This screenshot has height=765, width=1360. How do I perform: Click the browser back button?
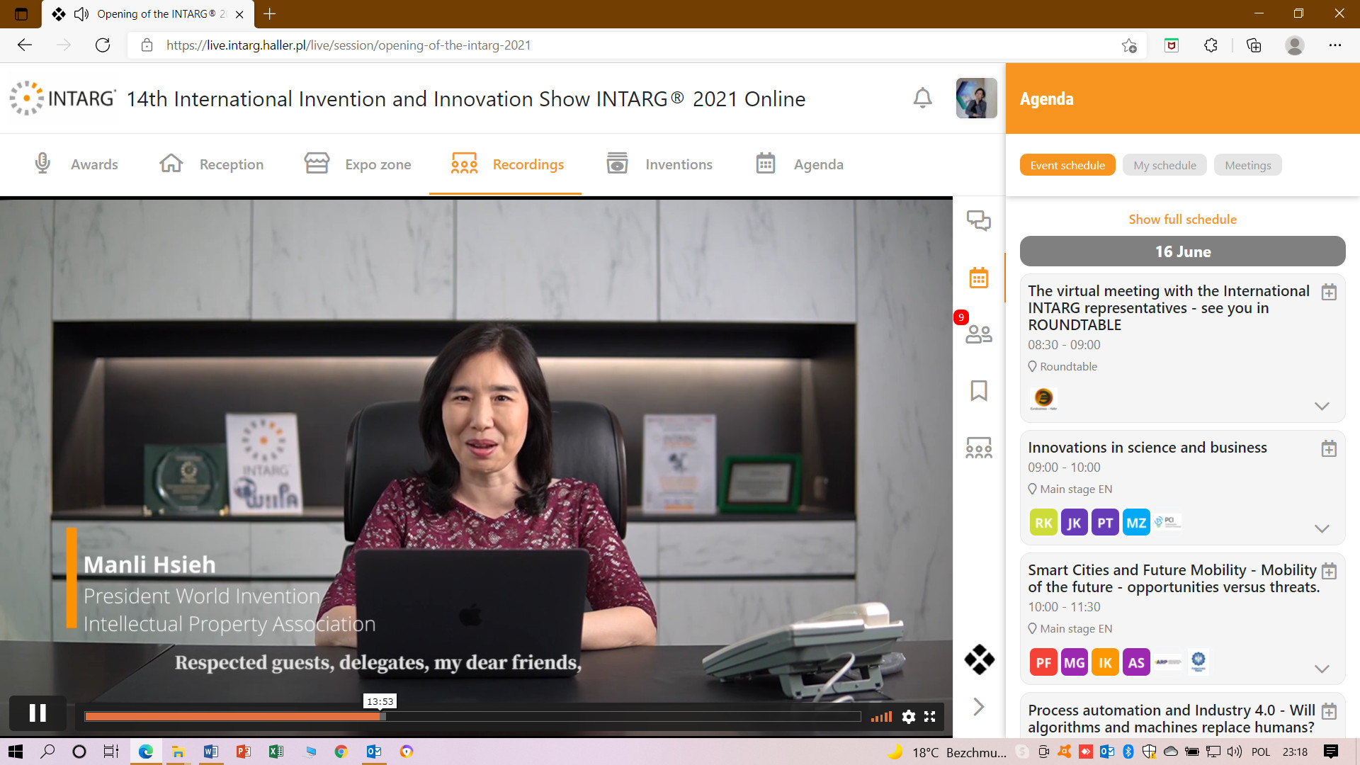[x=25, y=45]
